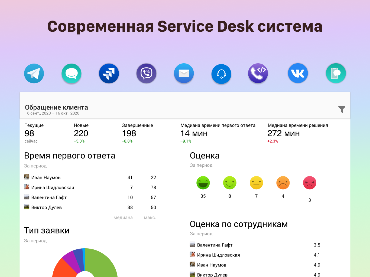This screenshot has width=370, height=277.
Task: Click Иван Наумов median value 41
Action: click(130, 178)
